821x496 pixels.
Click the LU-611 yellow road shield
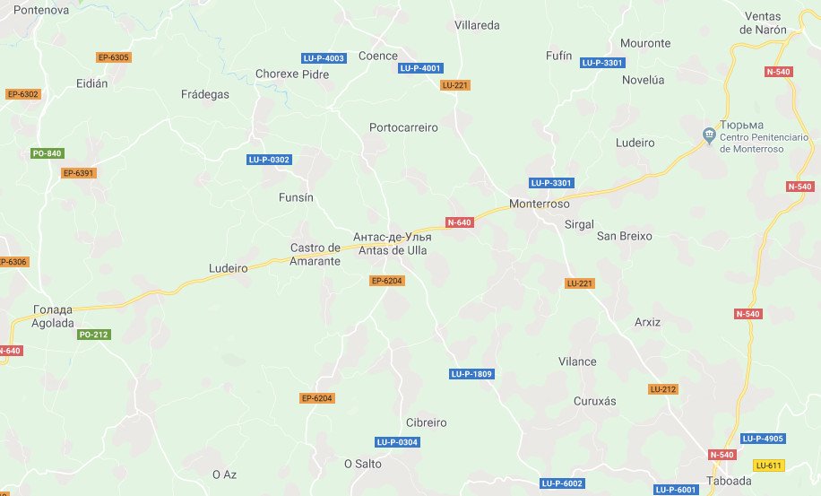click(x=769, y=466)
